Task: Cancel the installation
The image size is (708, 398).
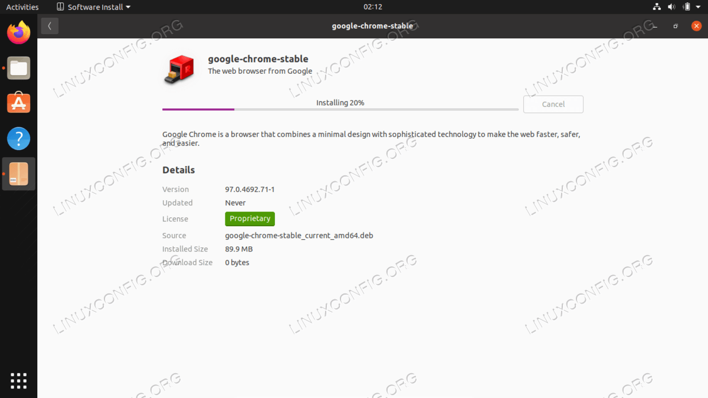Action: (553, 104)
